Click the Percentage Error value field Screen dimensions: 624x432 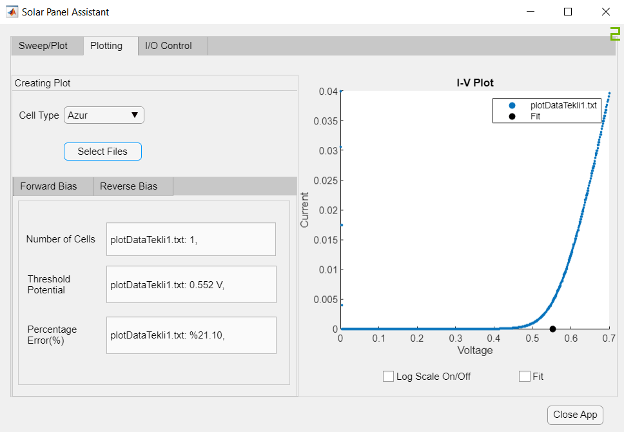[191, 335]
